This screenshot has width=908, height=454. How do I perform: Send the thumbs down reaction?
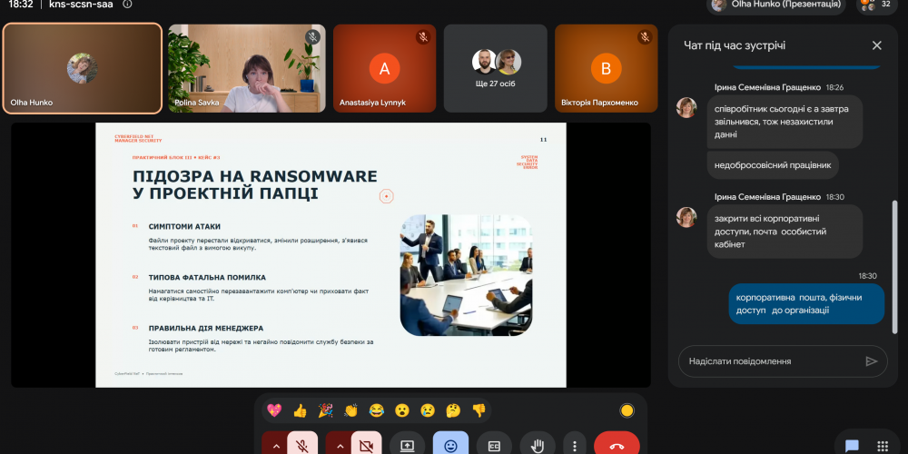pyautogui.click(x=479, y=410)
